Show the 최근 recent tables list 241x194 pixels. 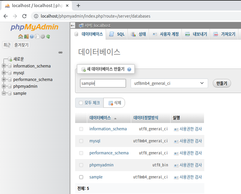(7, 45)
